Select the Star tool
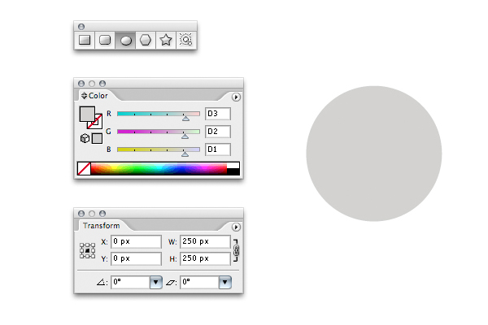Screen dimensions: 488x325 click(x=165, y=39)
